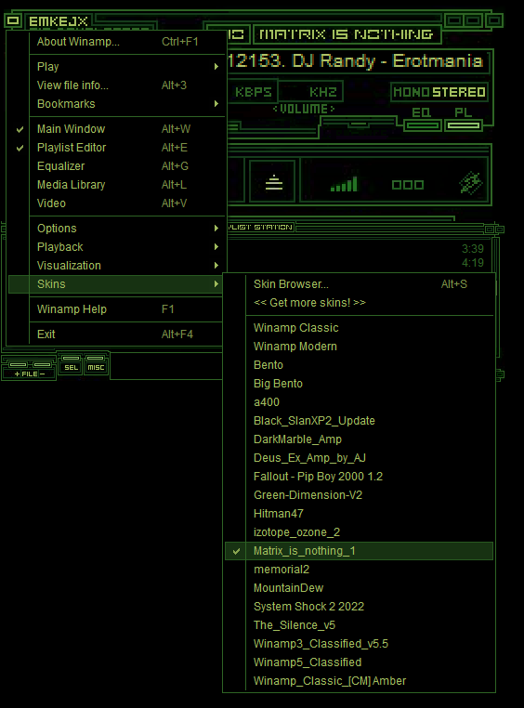
Task: Click the highlighted Skins menu entry
Action: point(115,284)
